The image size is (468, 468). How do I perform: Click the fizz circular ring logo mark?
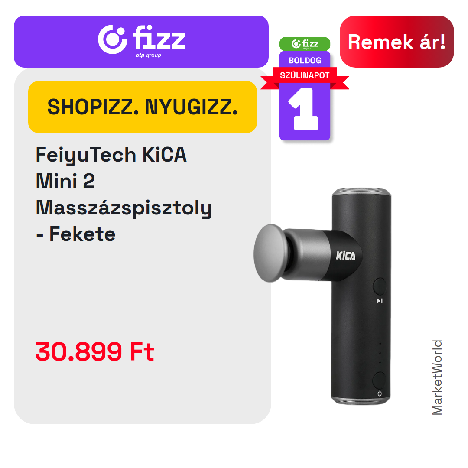pyautogui.click(x=113, y=39)
